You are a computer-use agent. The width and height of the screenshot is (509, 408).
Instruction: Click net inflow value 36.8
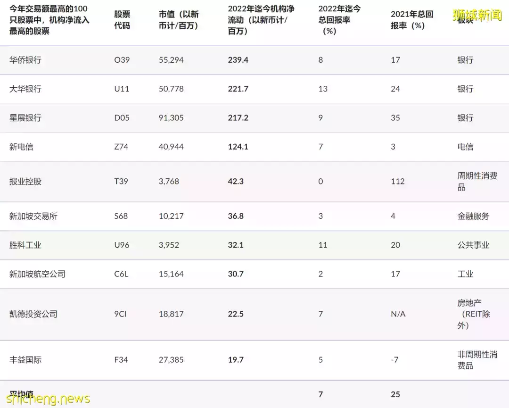[236, 216]
